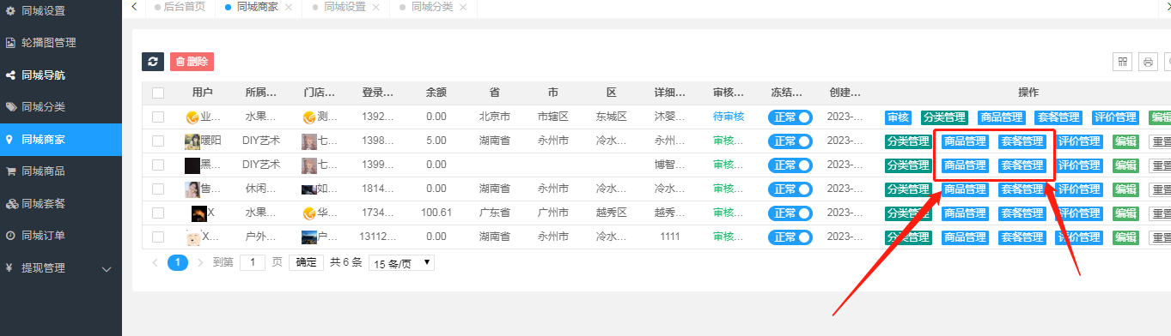Open 套餐管理 in the 黑 user row
This screenshot has width=1171, height=336.
(1022, 165)
